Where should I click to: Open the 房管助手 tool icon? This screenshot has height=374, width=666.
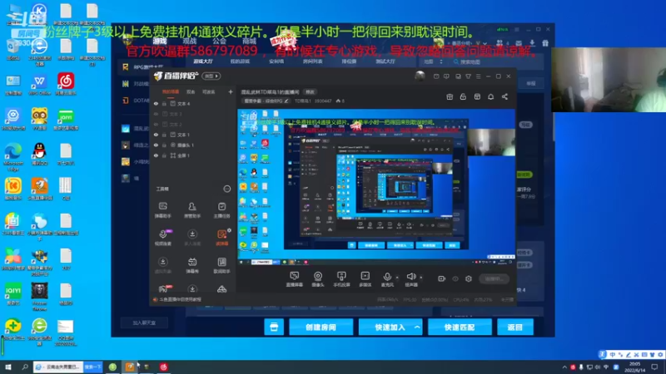(192, 210)
